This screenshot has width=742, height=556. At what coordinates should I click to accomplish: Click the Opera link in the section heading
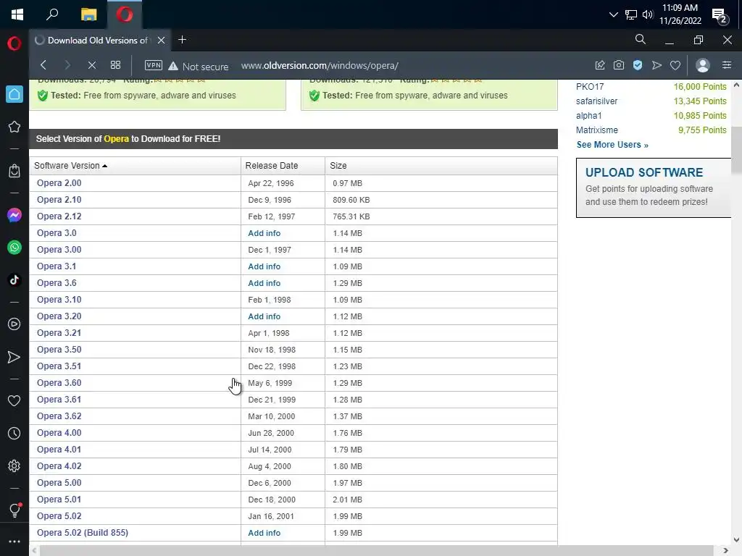coord(117,138)
